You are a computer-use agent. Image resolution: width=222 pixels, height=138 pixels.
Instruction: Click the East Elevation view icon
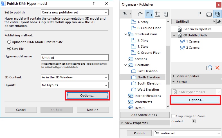[x=134, y=71]
